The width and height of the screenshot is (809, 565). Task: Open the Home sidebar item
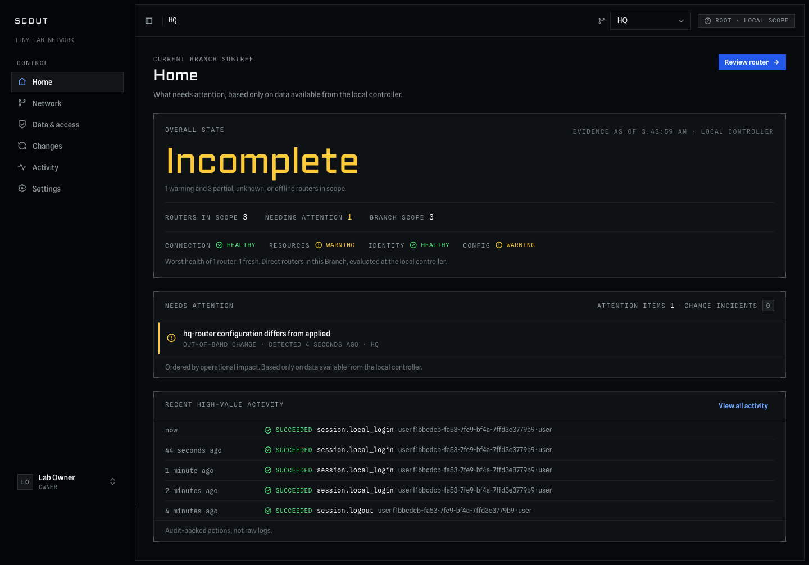point(67,82)
